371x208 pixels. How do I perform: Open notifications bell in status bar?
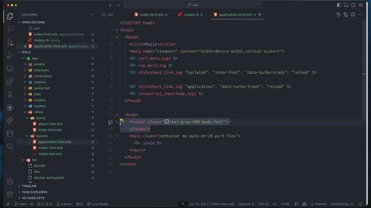360,204
